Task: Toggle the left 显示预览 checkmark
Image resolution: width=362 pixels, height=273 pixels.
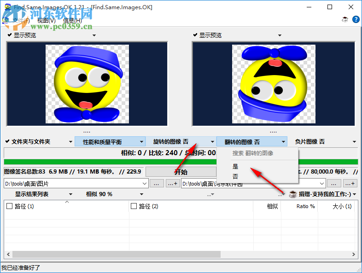Action: 10,35
